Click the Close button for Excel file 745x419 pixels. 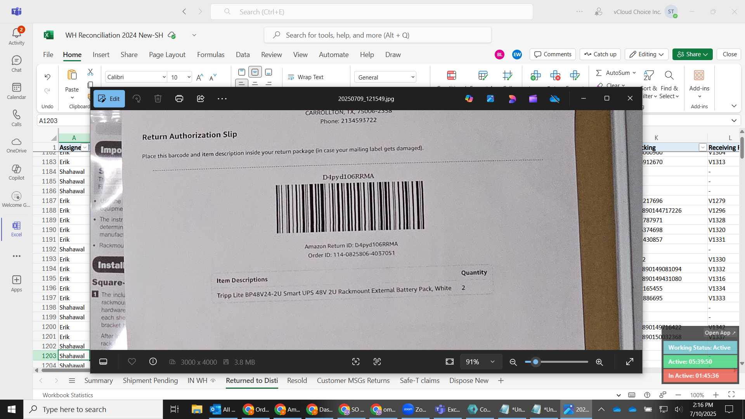729,54
